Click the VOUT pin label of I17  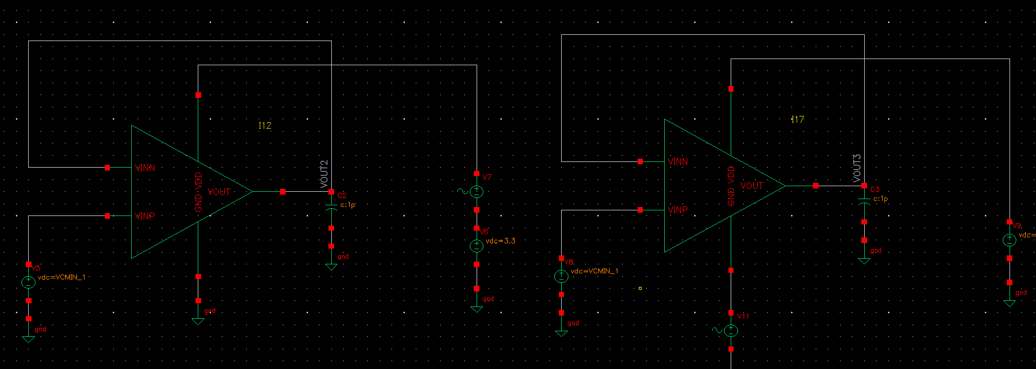point(752,186)
